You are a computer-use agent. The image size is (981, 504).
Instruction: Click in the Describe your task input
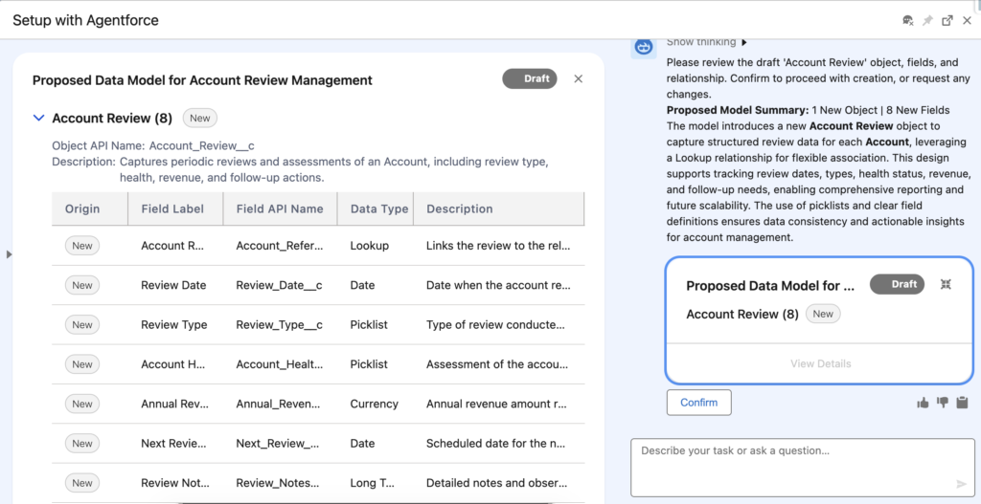[x=803, y=467]
